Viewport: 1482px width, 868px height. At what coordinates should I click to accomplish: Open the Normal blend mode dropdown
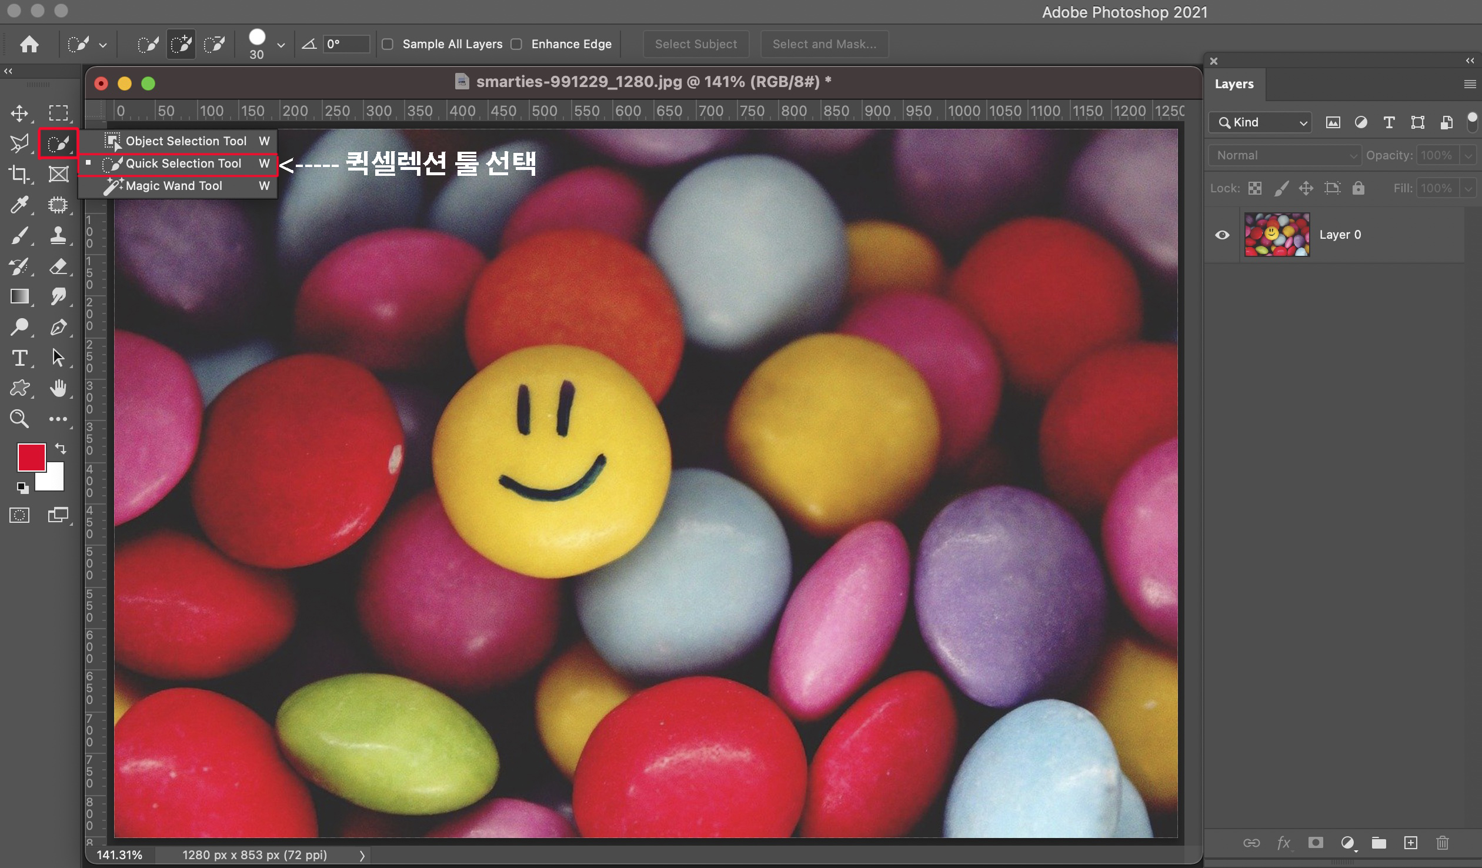1284,155
